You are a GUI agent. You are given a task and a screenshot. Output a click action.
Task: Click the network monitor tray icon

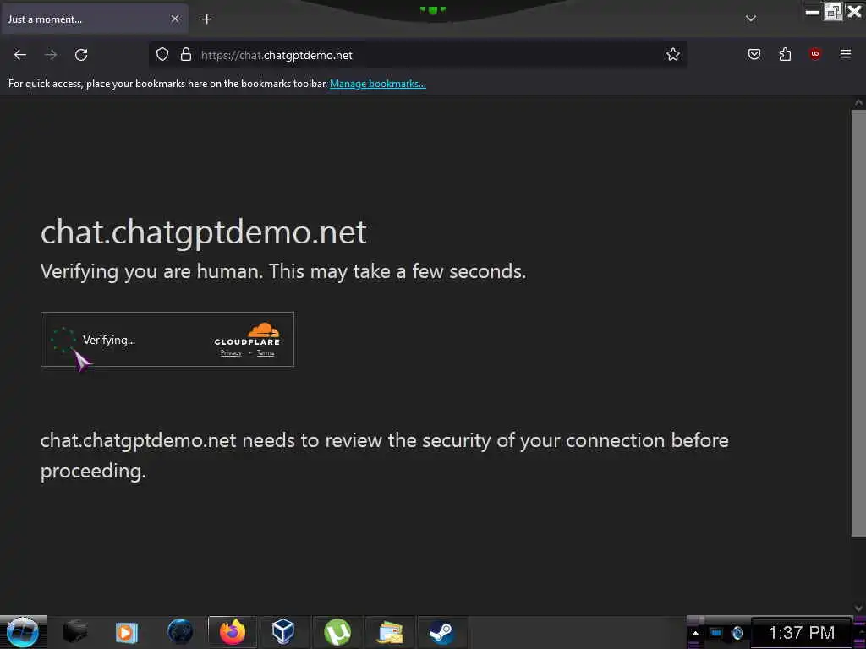tap(715, 633)
